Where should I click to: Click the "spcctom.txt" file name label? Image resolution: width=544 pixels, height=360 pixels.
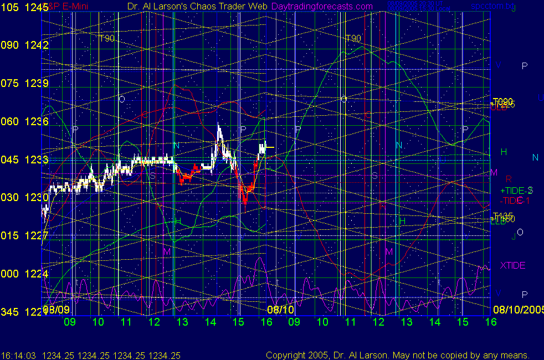[x=492, y=6]
